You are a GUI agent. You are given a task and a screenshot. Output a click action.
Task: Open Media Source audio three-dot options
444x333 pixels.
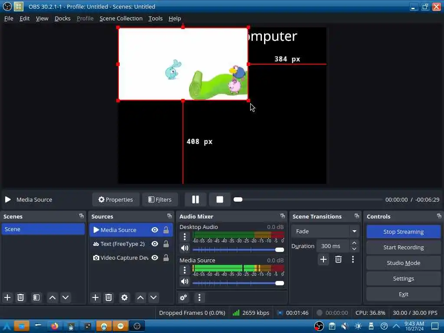click(x=185, y=270)
